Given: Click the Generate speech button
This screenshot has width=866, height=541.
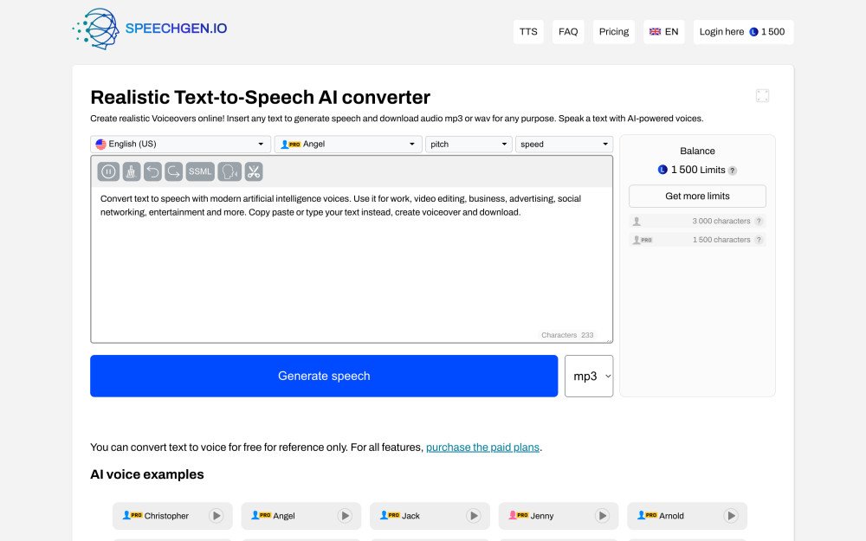Looking at the screenshot, I should (x=324, y=376).
